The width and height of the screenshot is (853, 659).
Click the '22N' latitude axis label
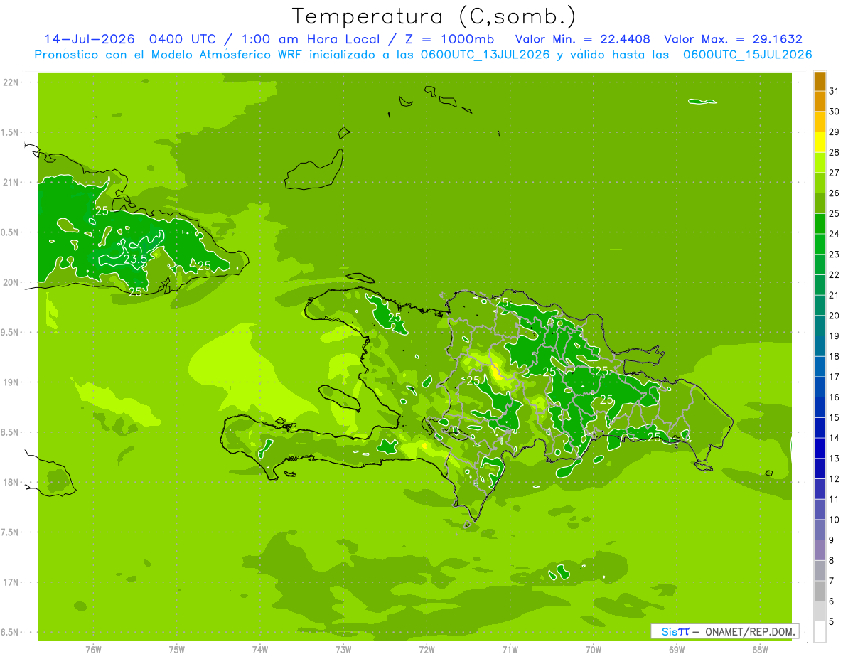(x=10, y=82)
